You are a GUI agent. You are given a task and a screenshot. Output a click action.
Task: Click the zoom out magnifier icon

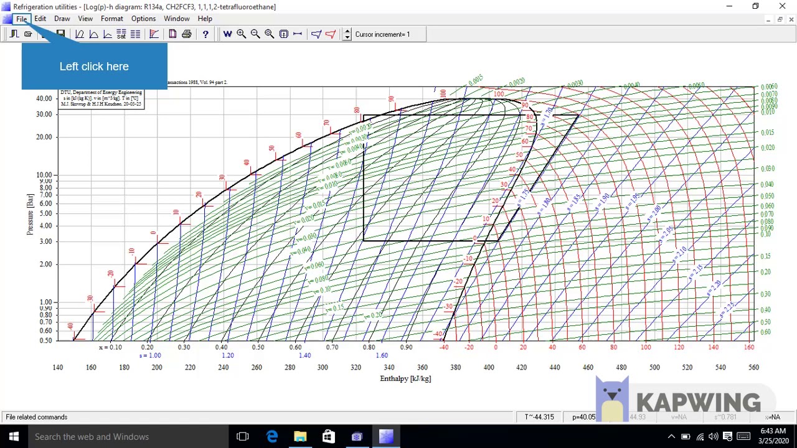pos(255,34)
